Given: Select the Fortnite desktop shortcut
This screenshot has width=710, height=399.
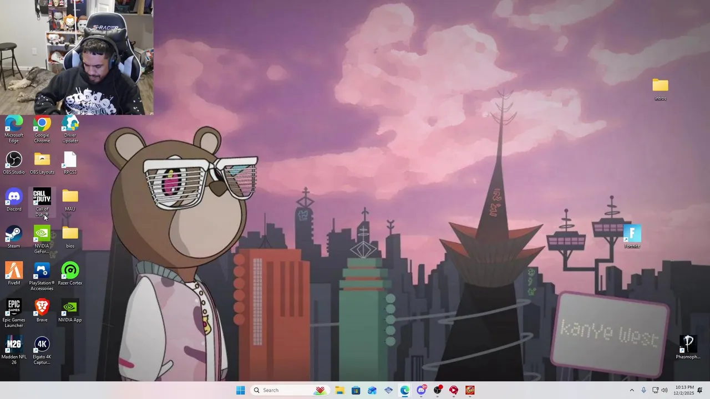Looking at the screenshot, I should [632, 237].
